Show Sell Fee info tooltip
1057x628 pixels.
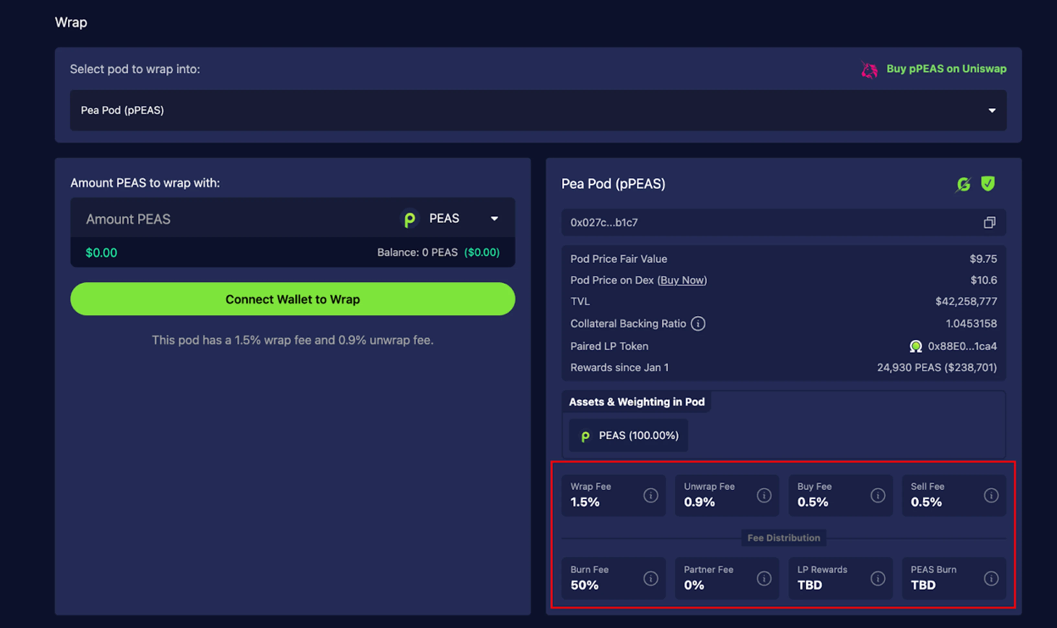(x=991, y=495)
